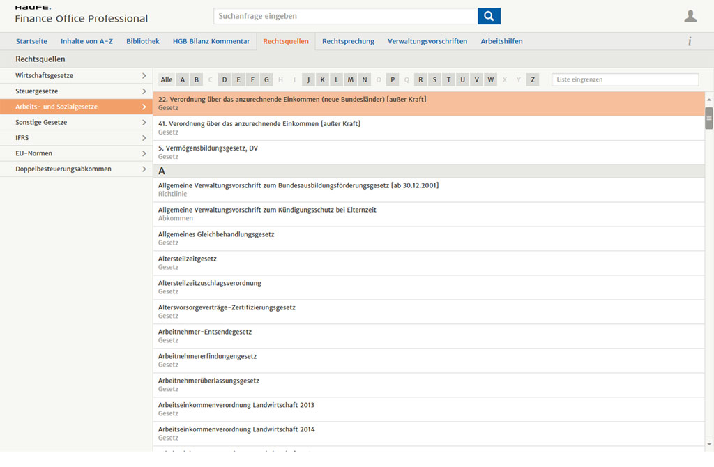
Task: Select Doppelbesteuerungsabkommen in sidebar
Action: [x=76, y=169]
